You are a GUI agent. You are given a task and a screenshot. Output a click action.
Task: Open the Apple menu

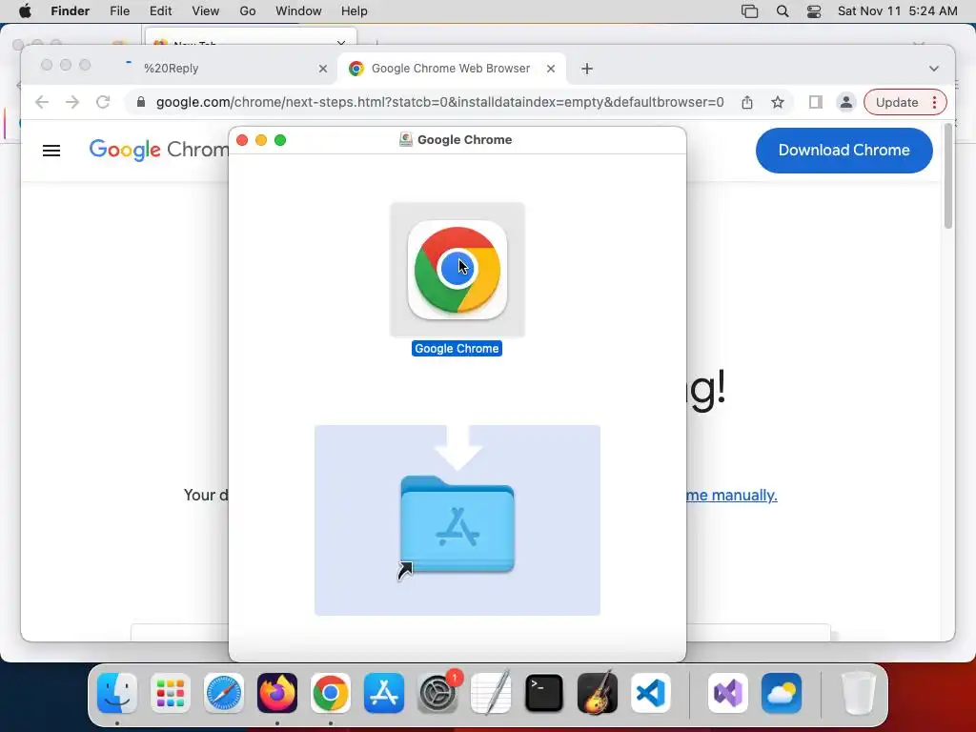tap(25, 11)
